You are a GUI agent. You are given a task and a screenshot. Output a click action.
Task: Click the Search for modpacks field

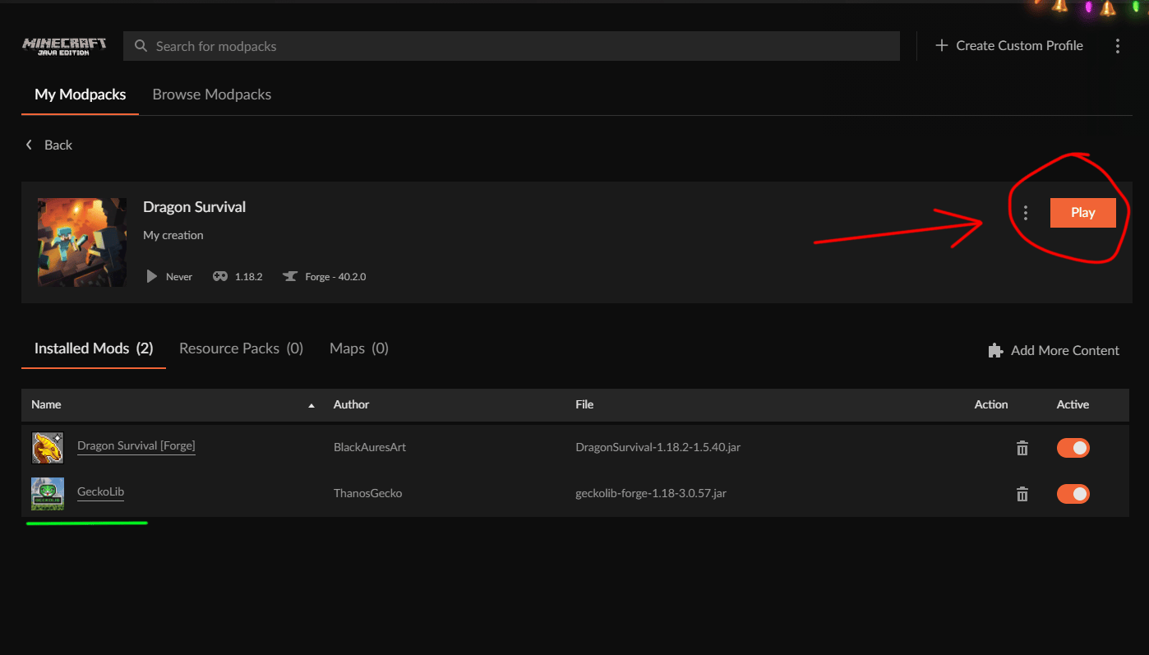tap(511, 46)
